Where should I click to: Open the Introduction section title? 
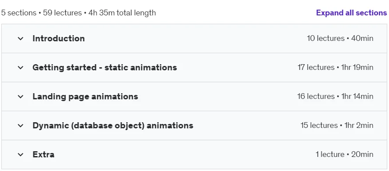(x=59, y=39)
